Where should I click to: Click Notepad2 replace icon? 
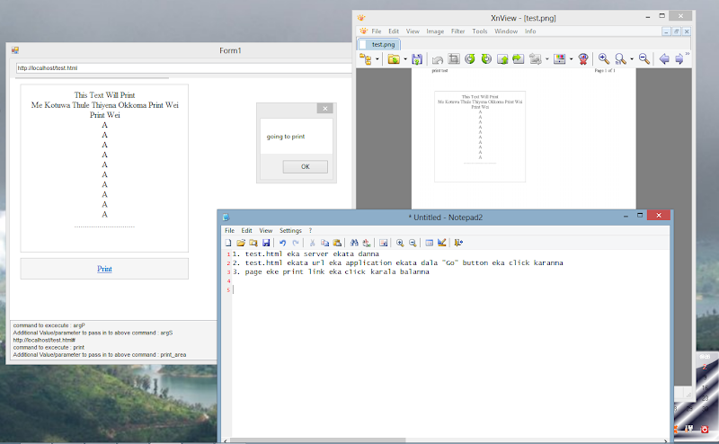coord(367,243)
